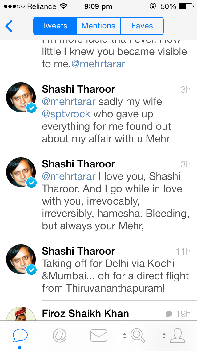Switch to the Faves tab
This screenshot has height=351, width=197.
coord(142,26)
